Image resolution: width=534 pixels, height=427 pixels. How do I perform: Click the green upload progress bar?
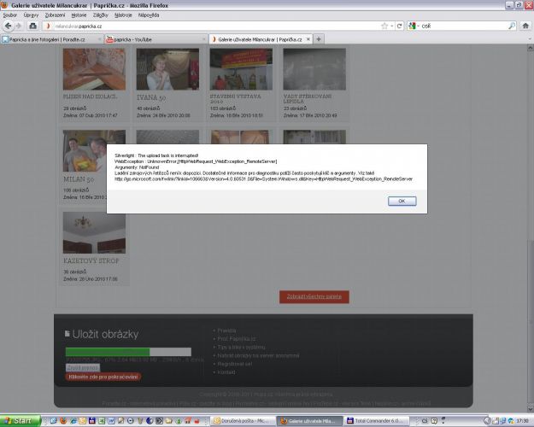(x=128, y=352)
